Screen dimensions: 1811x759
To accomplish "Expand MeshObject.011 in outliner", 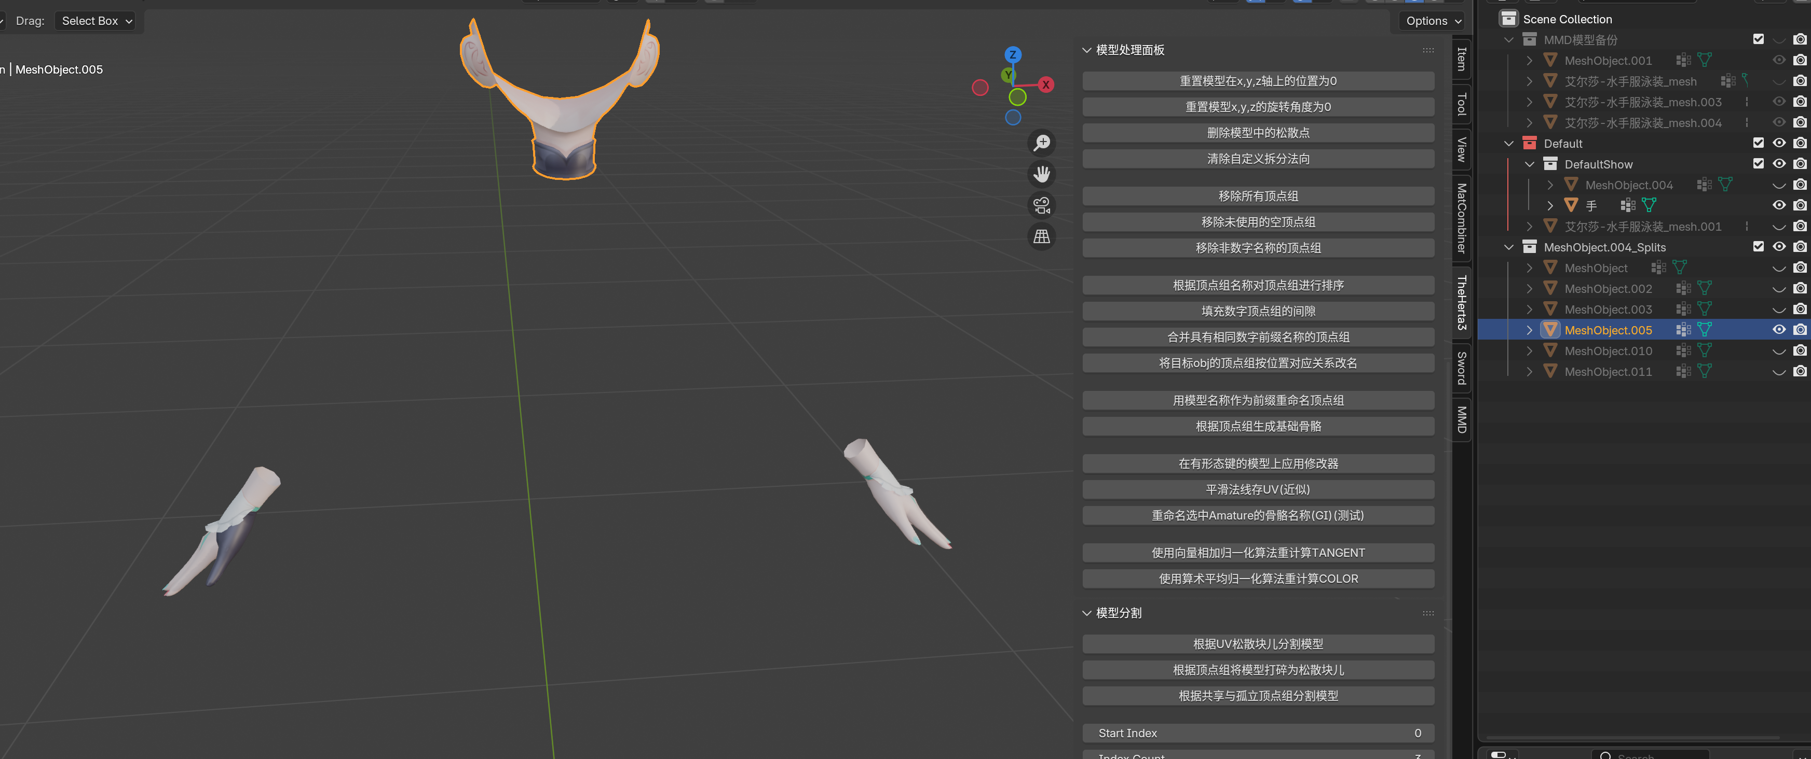I will pos(1529,371).
